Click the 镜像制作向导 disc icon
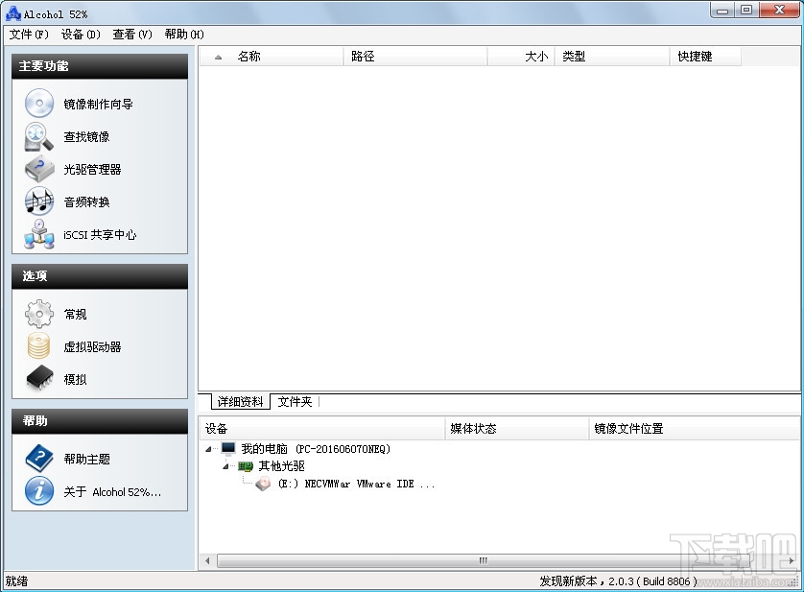 tap(39, 103)
